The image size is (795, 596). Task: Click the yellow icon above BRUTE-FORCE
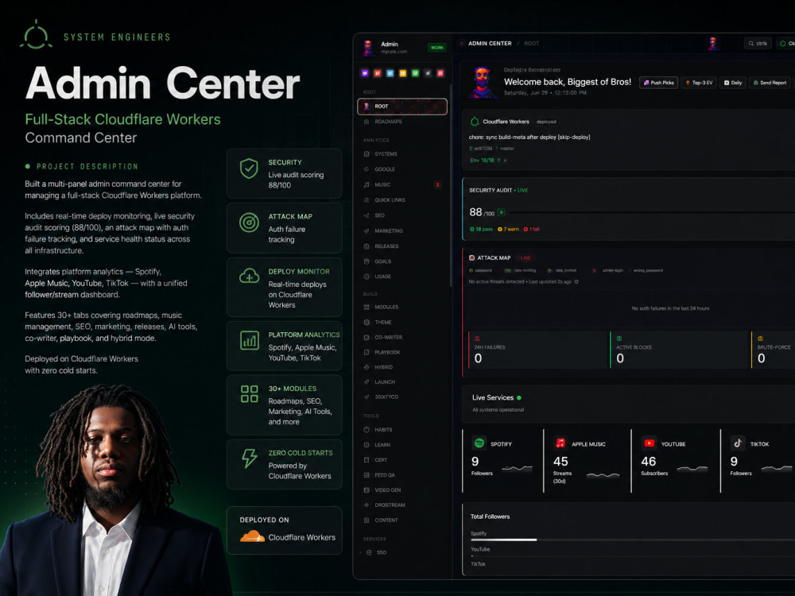pos(760,338)
